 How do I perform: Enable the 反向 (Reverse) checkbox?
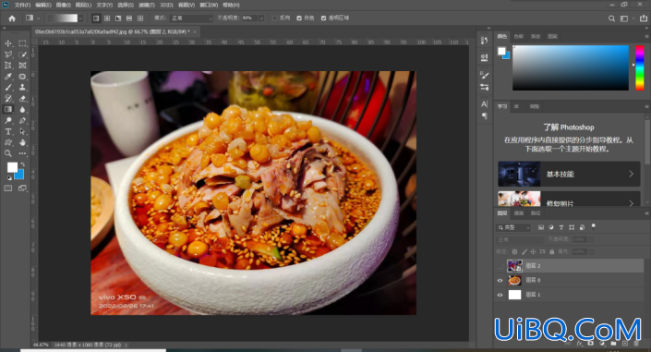point(275,18)
